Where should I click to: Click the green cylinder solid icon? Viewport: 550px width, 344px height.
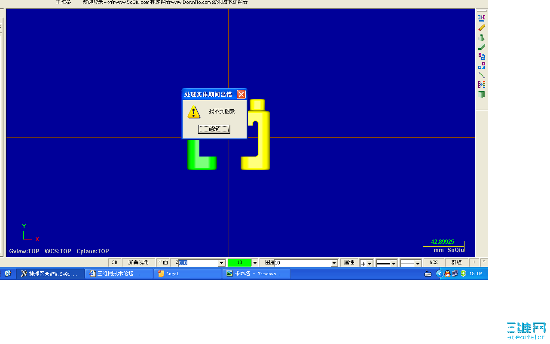[482, 94]
